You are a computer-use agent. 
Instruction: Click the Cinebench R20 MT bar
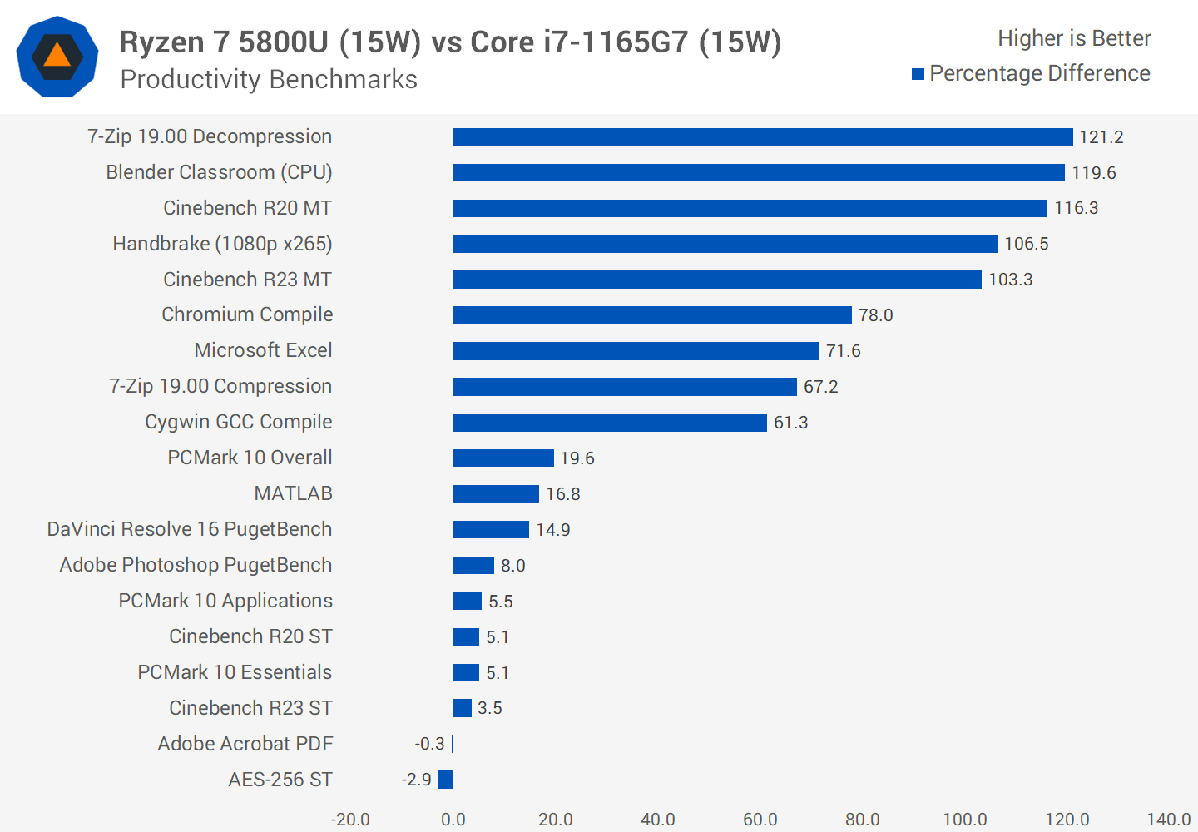(750, 208)
